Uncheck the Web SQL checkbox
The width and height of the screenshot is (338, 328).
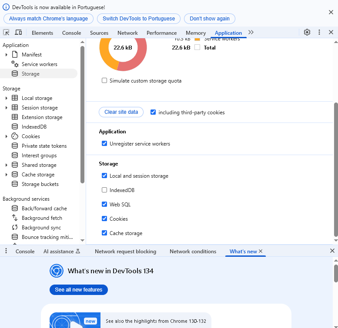tap(104, 204)
